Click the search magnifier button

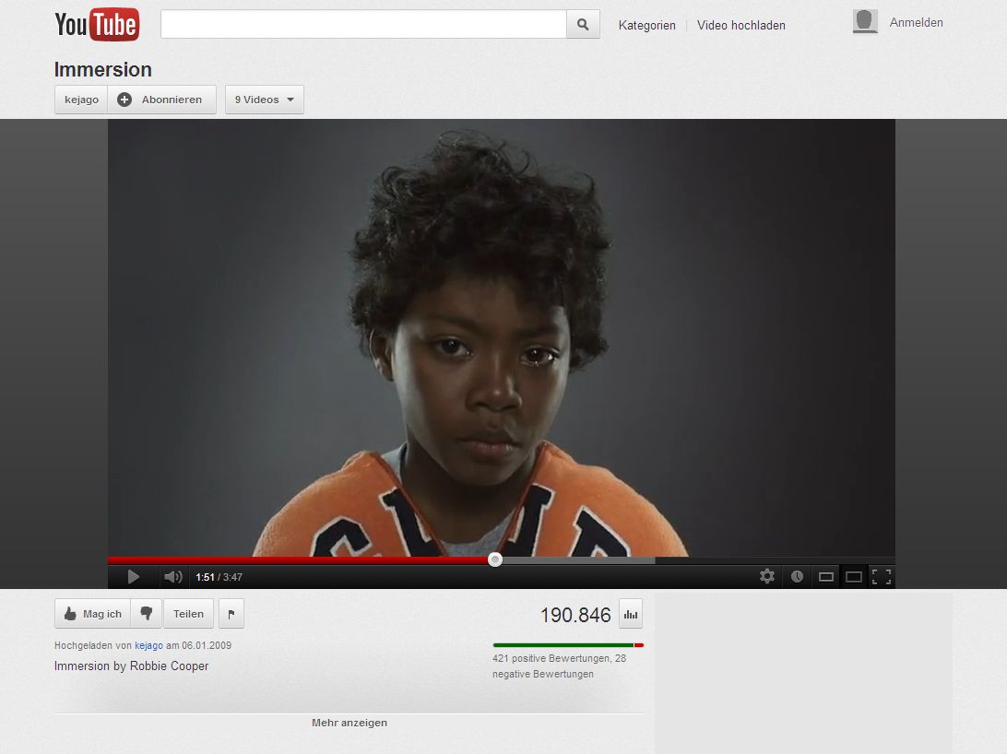pos(583,24)
